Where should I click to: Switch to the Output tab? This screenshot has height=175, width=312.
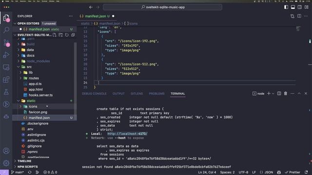tap(118, 93)
